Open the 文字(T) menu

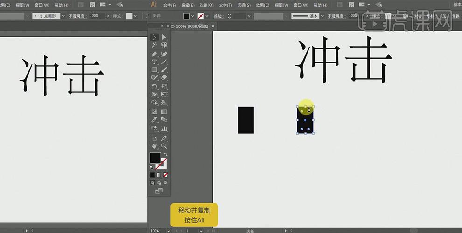[x=225, y=5]
